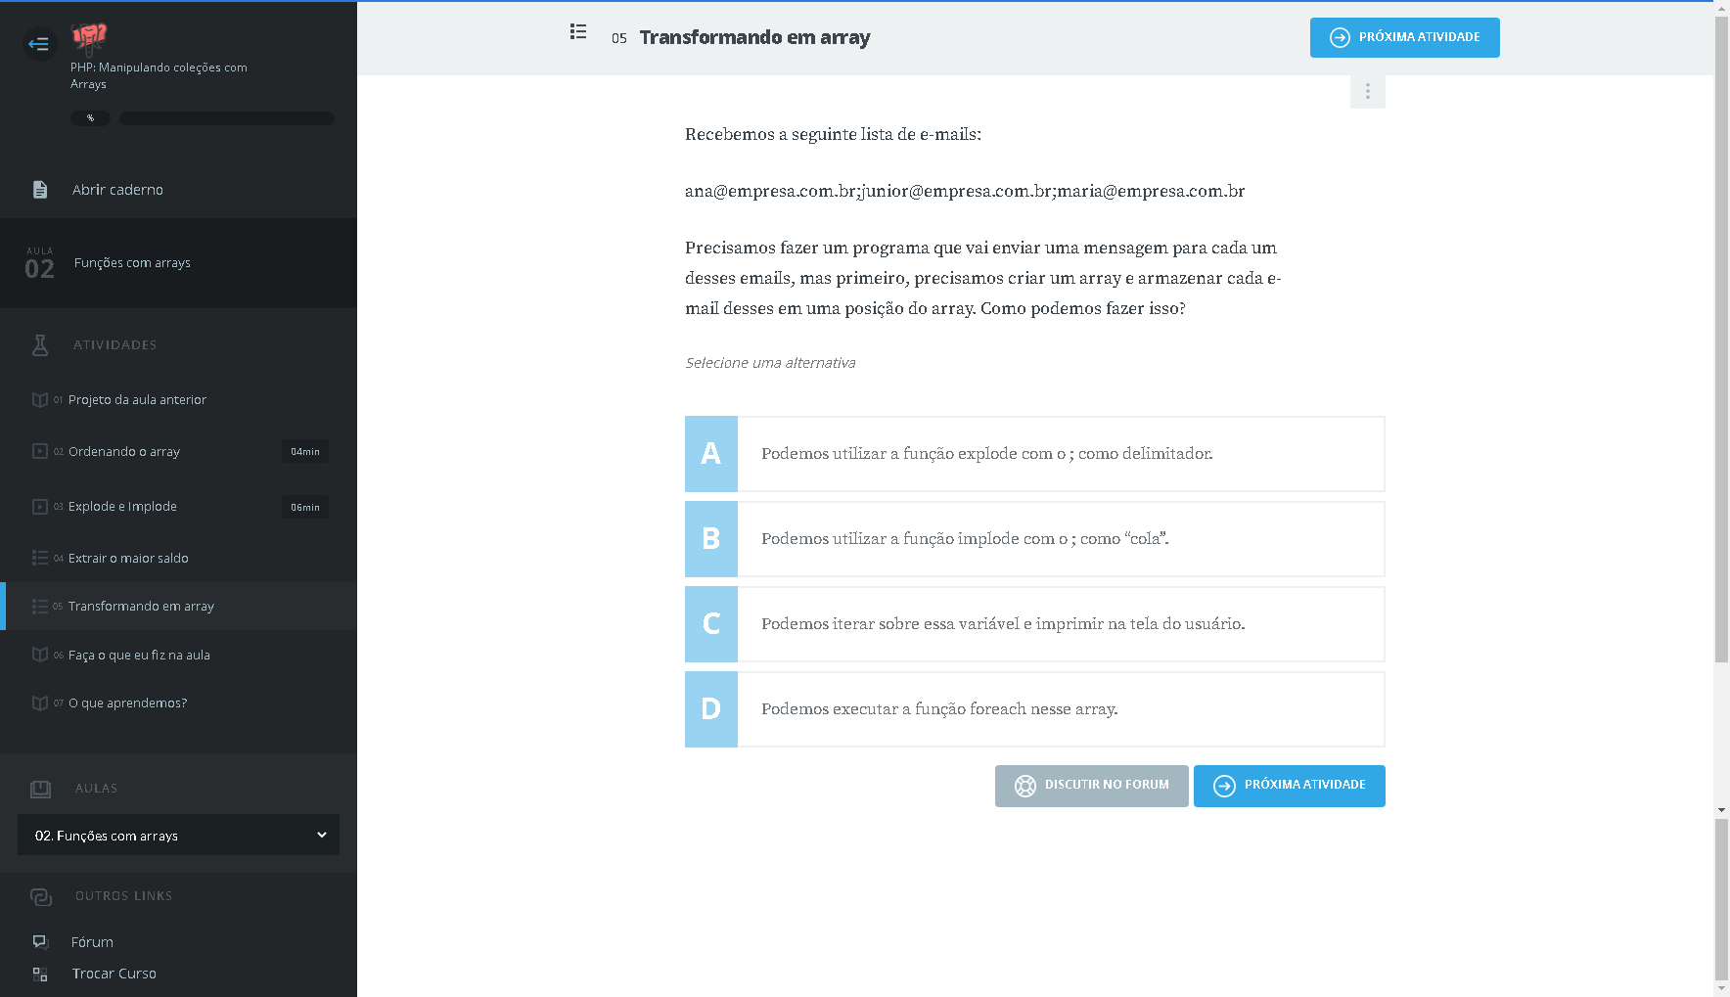1730x997 pixels.
Task: Click Discutir no Forum button
Action: [x=1091, y=786]
